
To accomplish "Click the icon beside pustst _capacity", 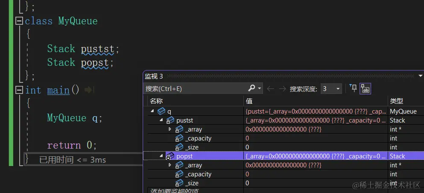I will [179, 138].
